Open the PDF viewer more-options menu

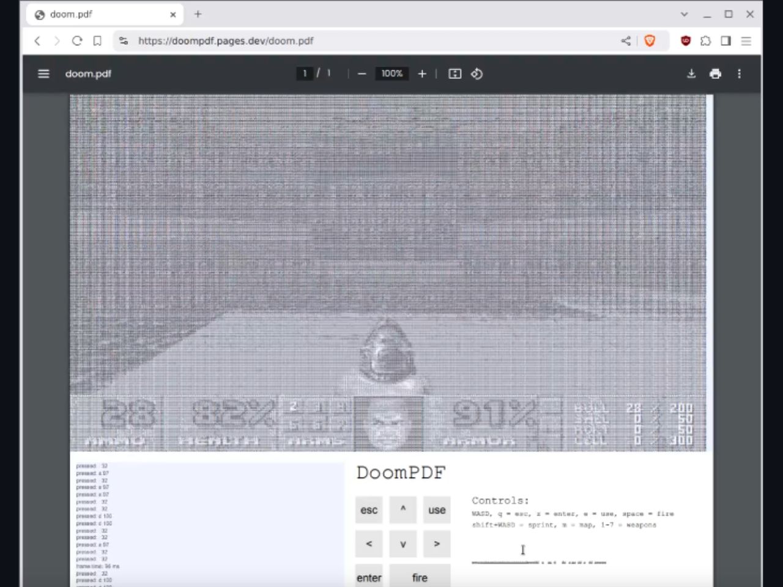pyautogui.click(x=739, y=73)
